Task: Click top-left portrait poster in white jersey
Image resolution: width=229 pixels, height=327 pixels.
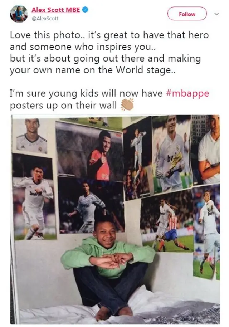Action: click(30, 136)
